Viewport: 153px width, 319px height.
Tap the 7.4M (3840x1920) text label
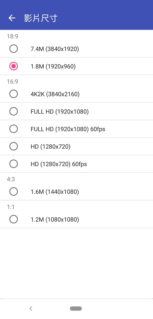click(x=55, y=49)
